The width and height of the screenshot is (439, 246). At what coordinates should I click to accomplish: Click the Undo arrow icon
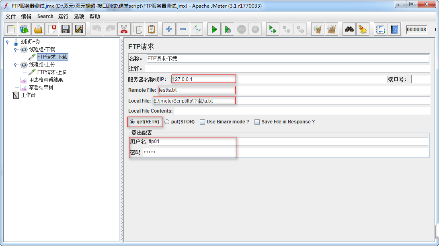96,29
